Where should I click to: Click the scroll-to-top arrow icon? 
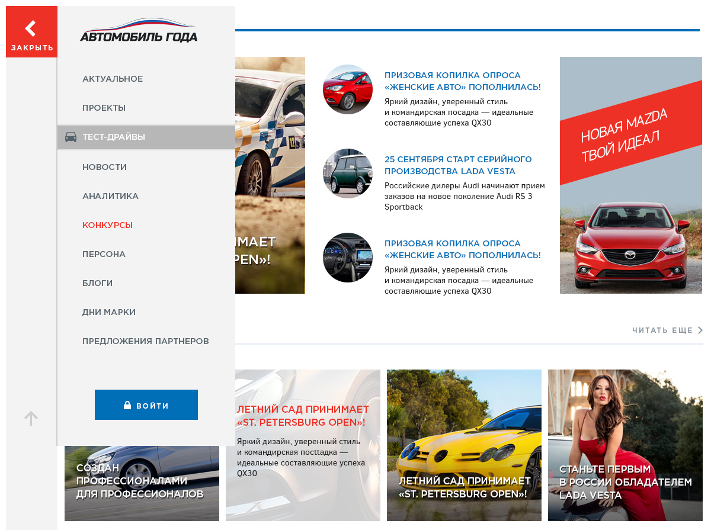click(x=31, y=418)
